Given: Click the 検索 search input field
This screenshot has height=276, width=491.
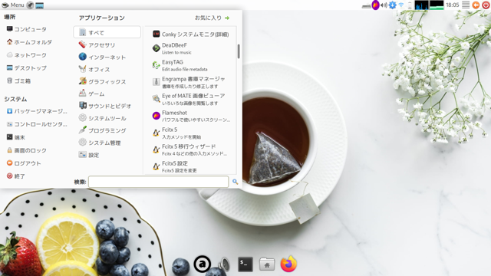Looking at the screenshot, I should click(x=159, y=182).
